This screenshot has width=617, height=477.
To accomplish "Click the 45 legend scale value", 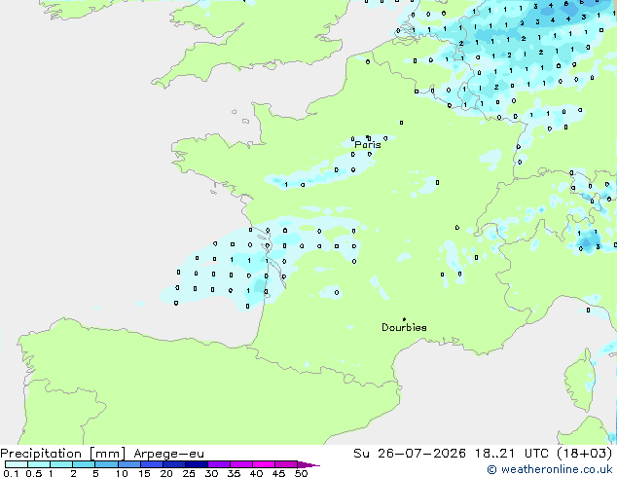I will pos(278,473).
